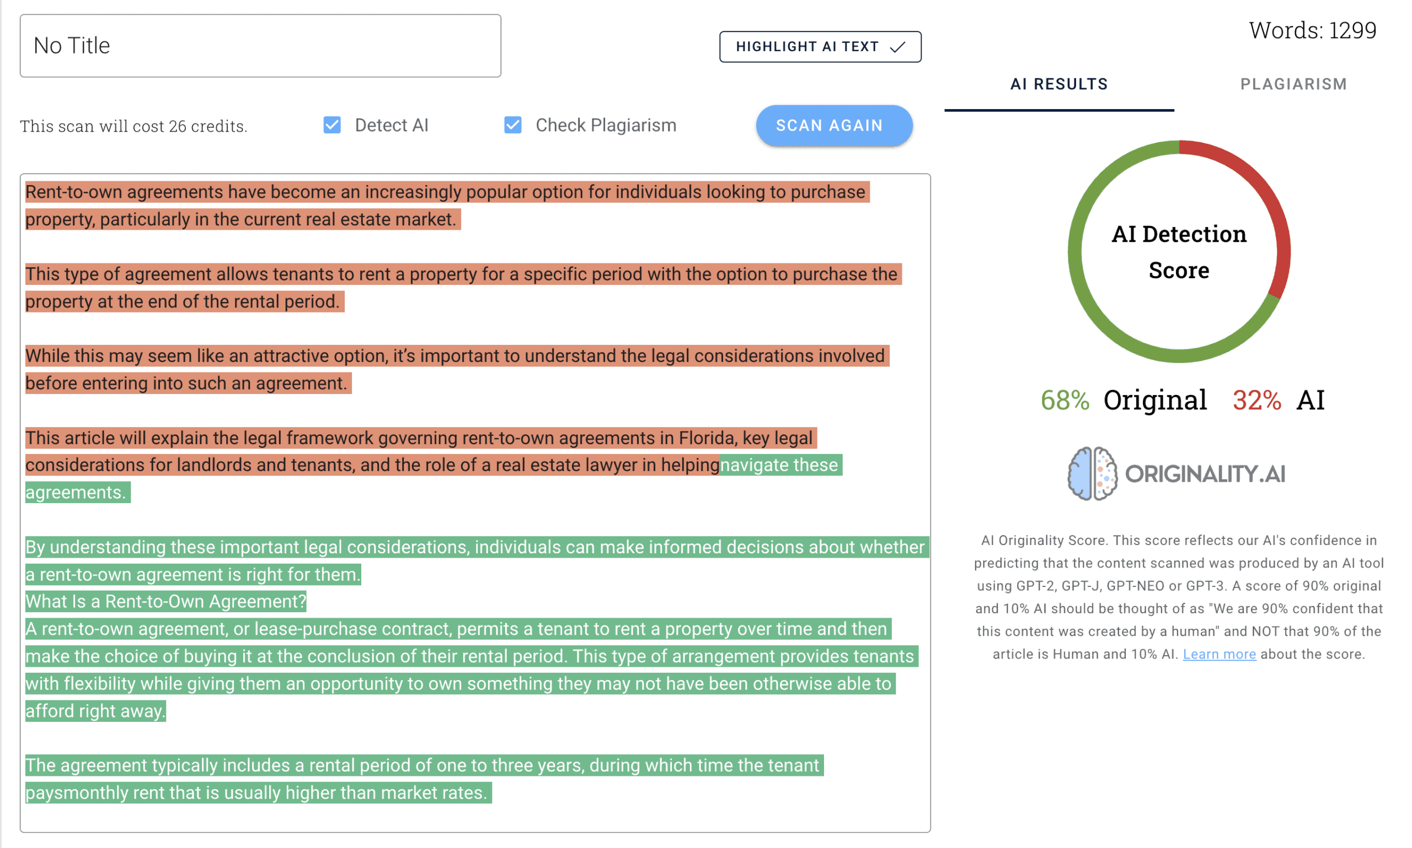Uncheck the Detect AI checkbox
The height and width of the screenshot is (848, 1412).
click(331, 125)
